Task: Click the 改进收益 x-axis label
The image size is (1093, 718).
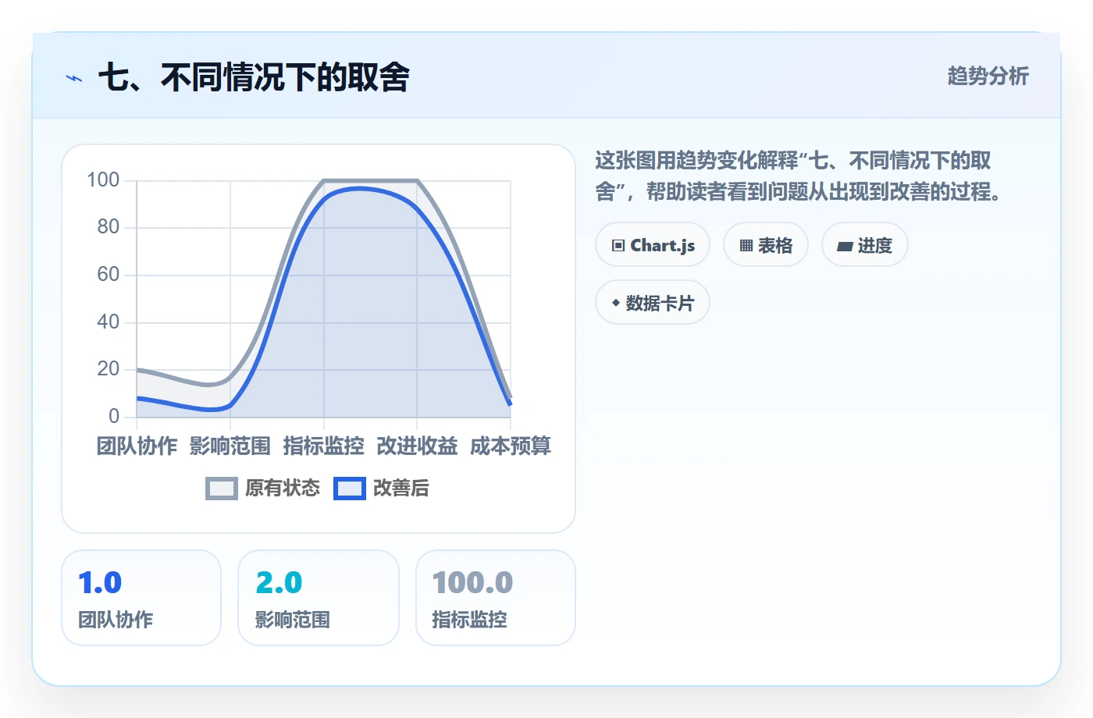Action: [417, 446]
